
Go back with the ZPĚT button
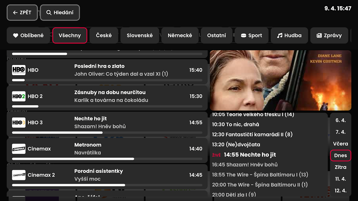[x=22, y=13]
